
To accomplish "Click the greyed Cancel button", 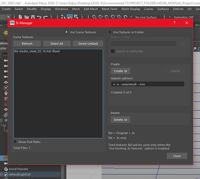I will (x=175, y=71).
